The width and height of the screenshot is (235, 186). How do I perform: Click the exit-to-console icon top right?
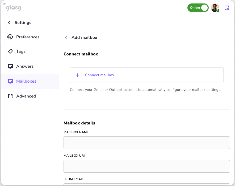[x=227, y=8]
